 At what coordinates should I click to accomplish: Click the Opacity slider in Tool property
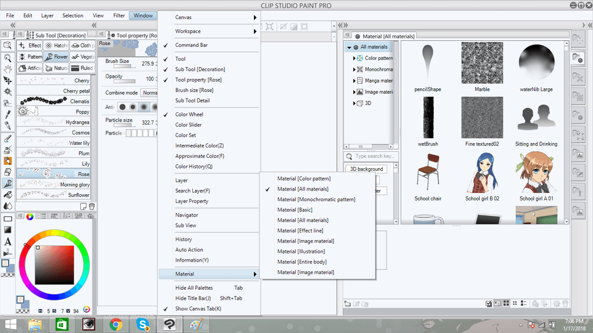[120, 81]
